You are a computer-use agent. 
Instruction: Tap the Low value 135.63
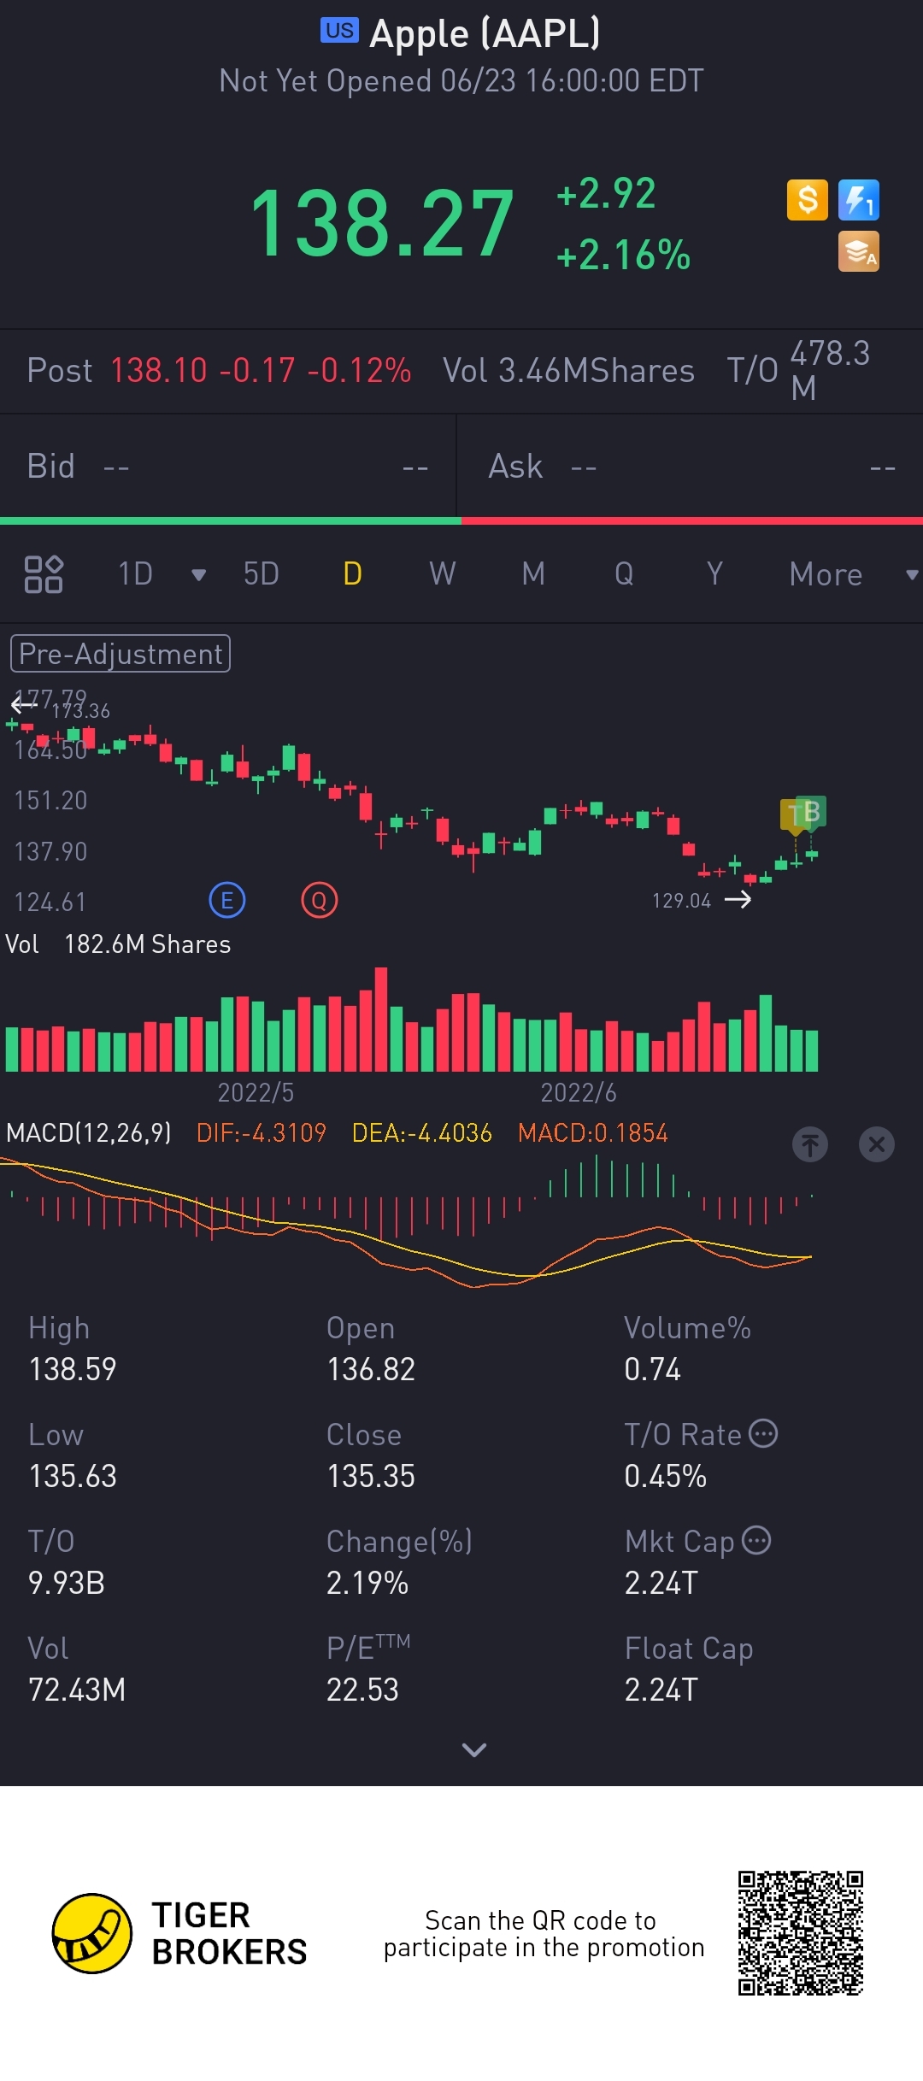coord(73,1476)
